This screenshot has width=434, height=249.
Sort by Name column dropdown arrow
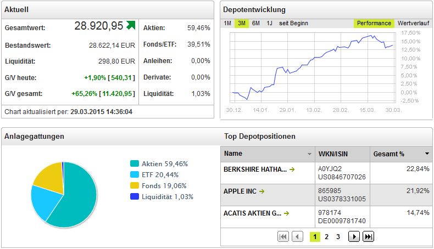tap(309, 154)
